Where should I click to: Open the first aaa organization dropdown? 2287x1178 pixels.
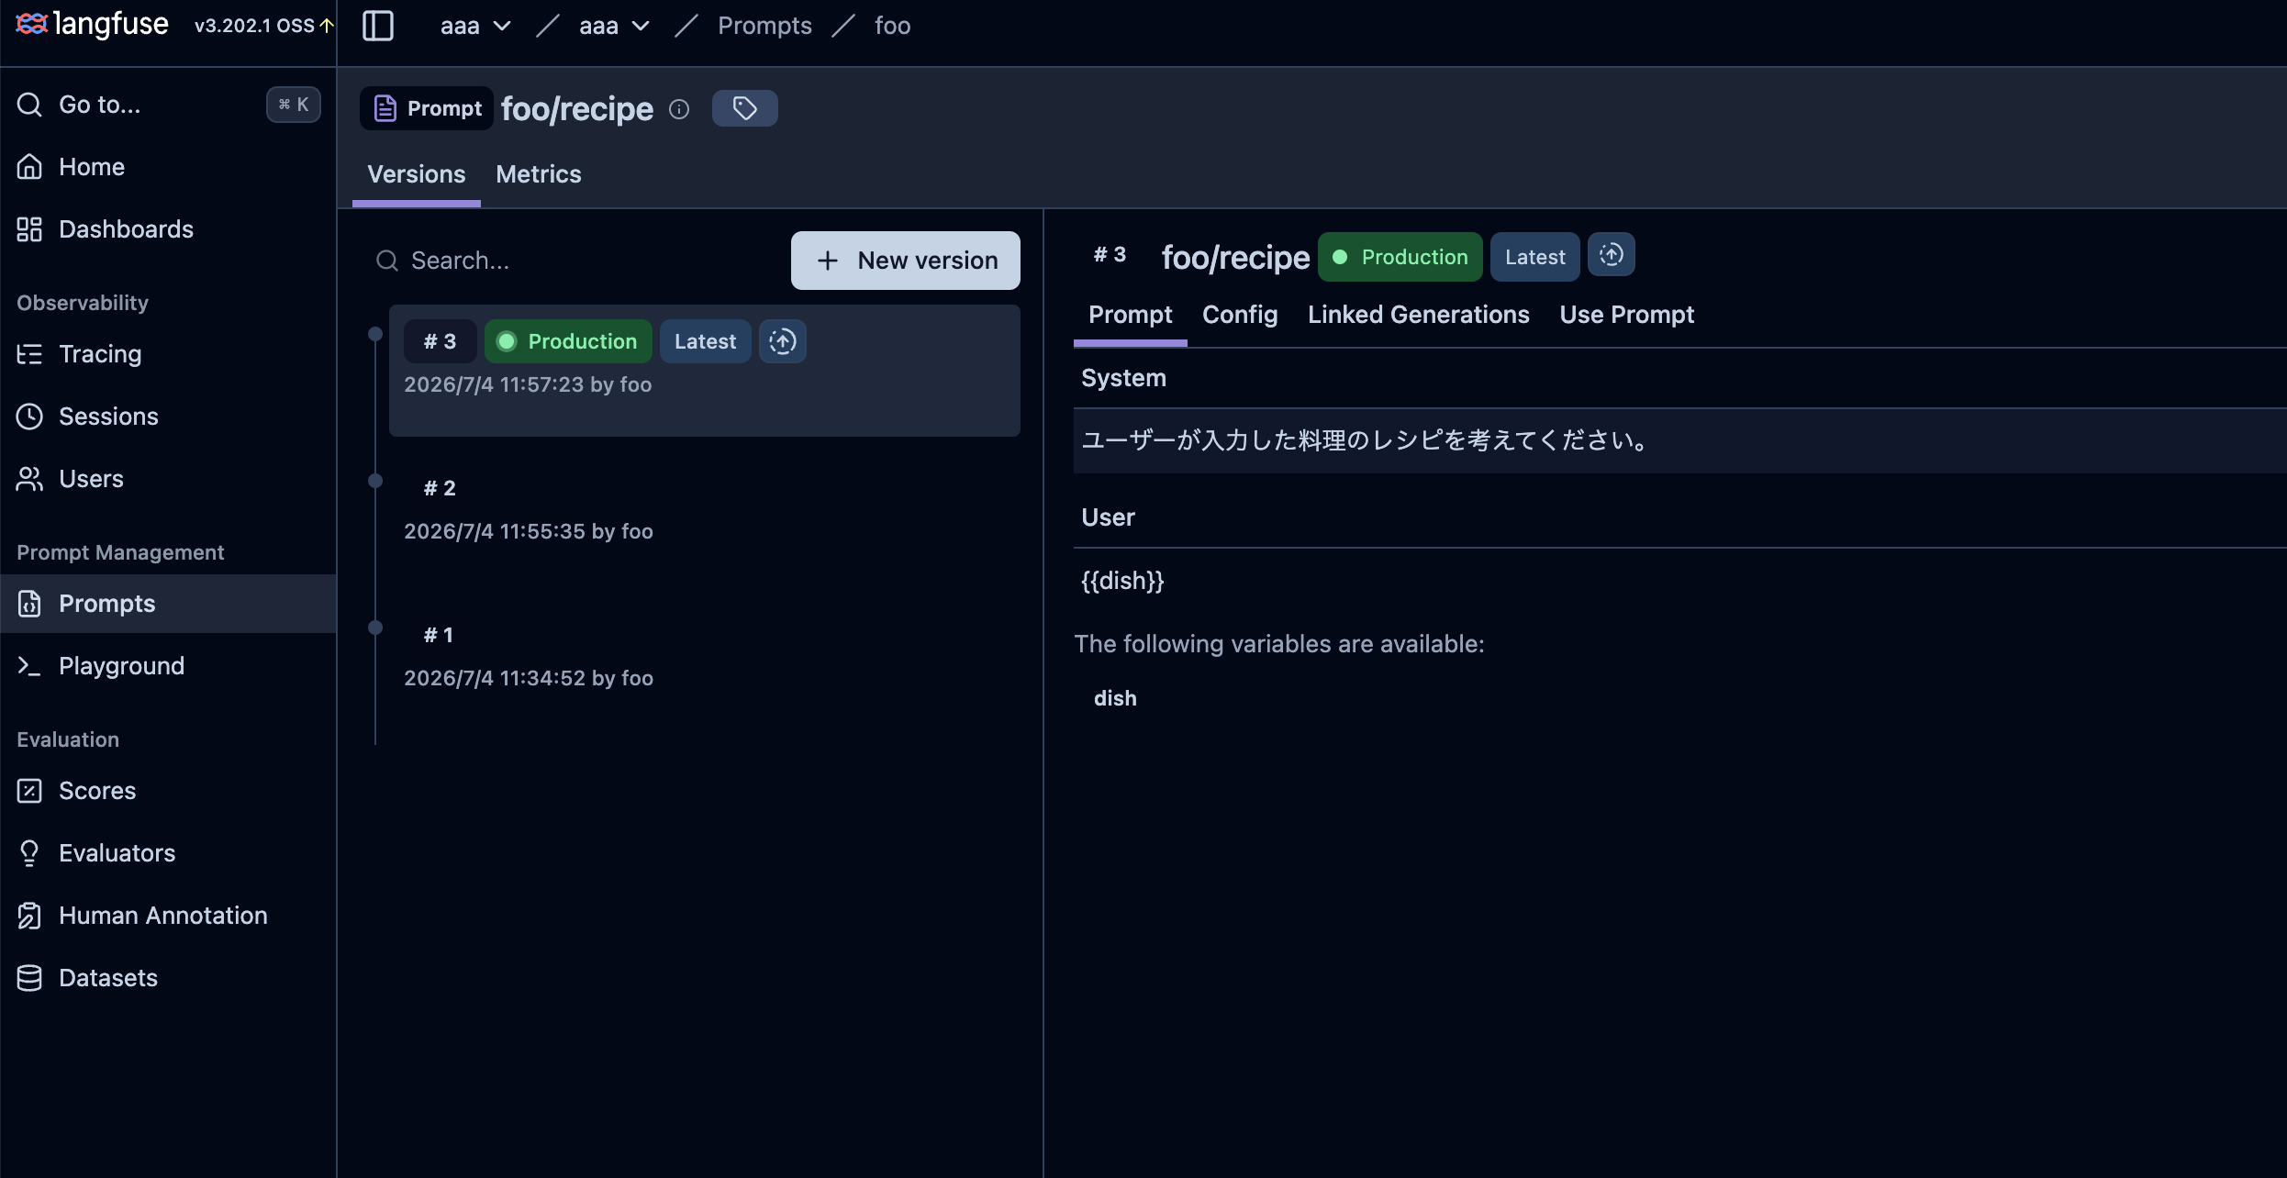point(475,26)
